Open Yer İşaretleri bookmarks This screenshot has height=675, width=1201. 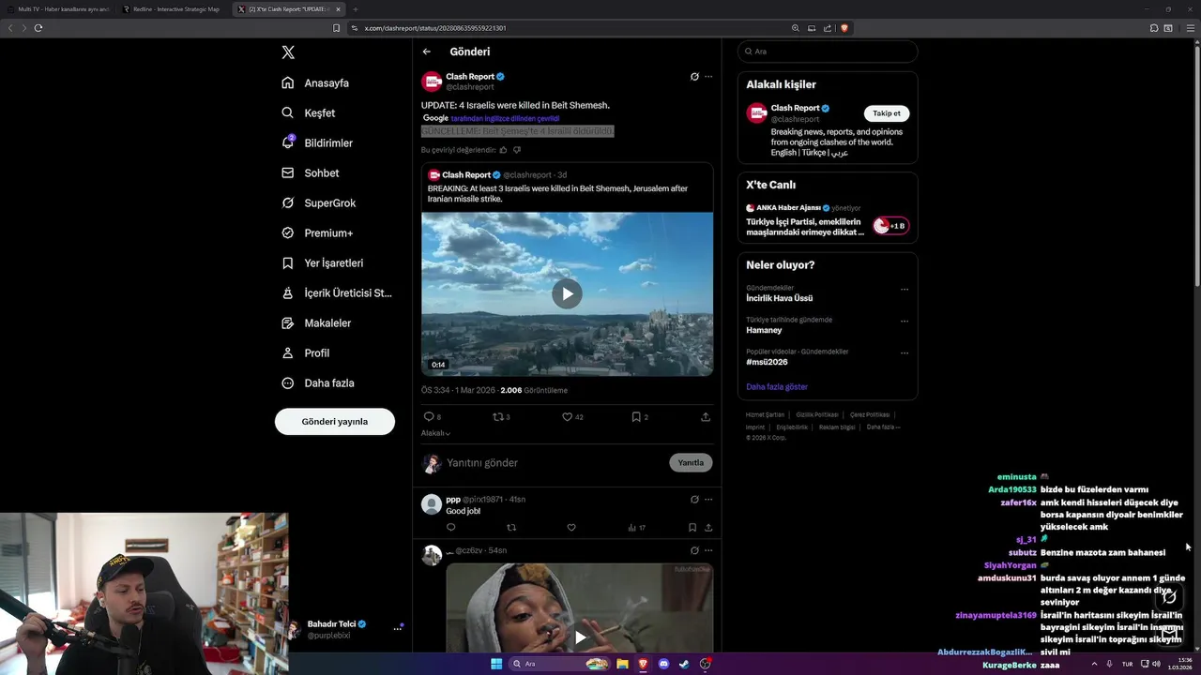tap(323, 262)
